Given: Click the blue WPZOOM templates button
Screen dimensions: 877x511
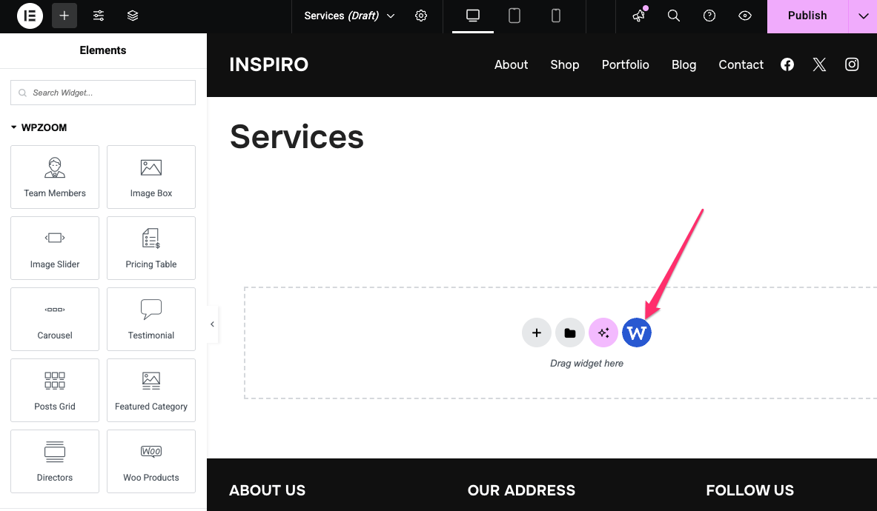Looking at the screenshot, I should tap(636, 333).
